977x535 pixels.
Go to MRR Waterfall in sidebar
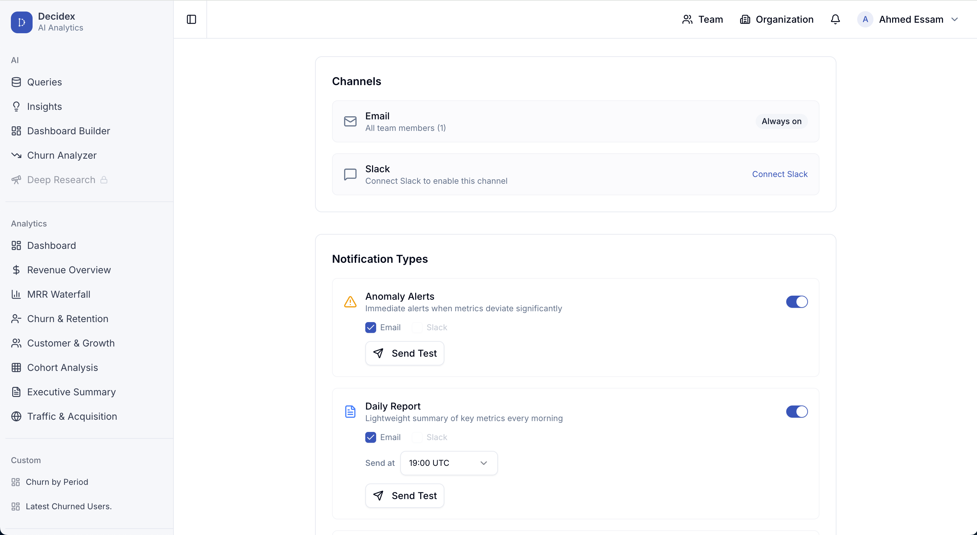coord(58,294)
